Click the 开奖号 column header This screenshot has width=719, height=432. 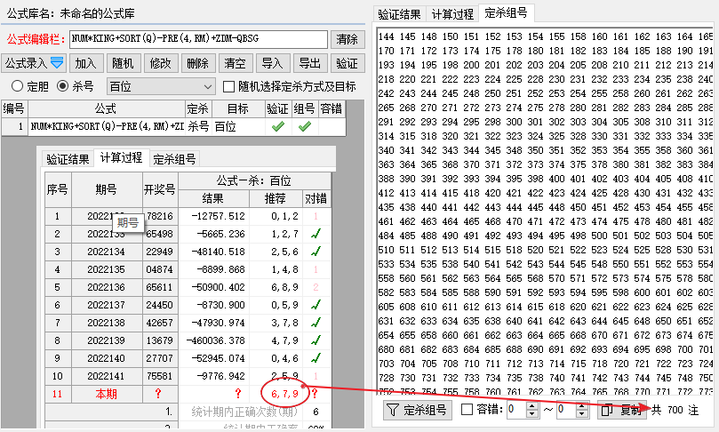pyautogui.click(x=160, y=189)
